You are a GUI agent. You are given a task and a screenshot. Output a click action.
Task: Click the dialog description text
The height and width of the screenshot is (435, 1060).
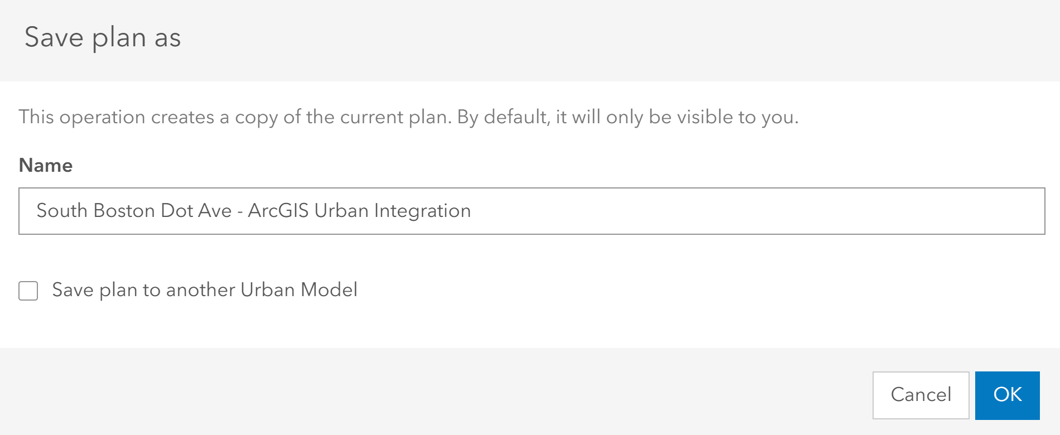click(x=409, y=117)
